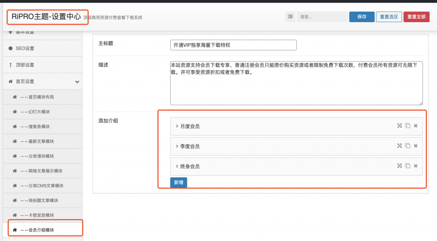Click the home icon beside 分类滑块模块

tap(15, 156)
